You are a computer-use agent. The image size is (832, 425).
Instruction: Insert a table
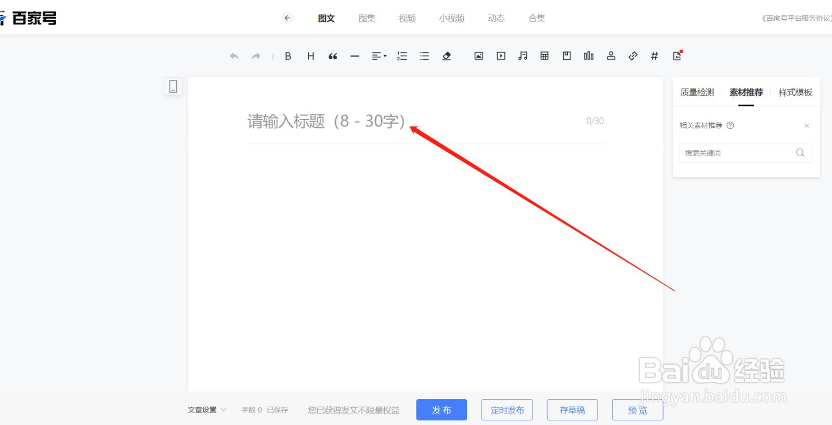tap(544, 56)
